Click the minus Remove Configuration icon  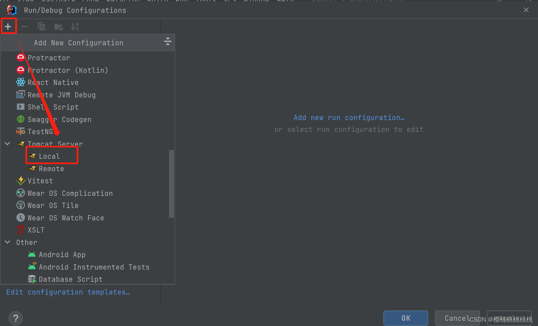pos(25,27)
